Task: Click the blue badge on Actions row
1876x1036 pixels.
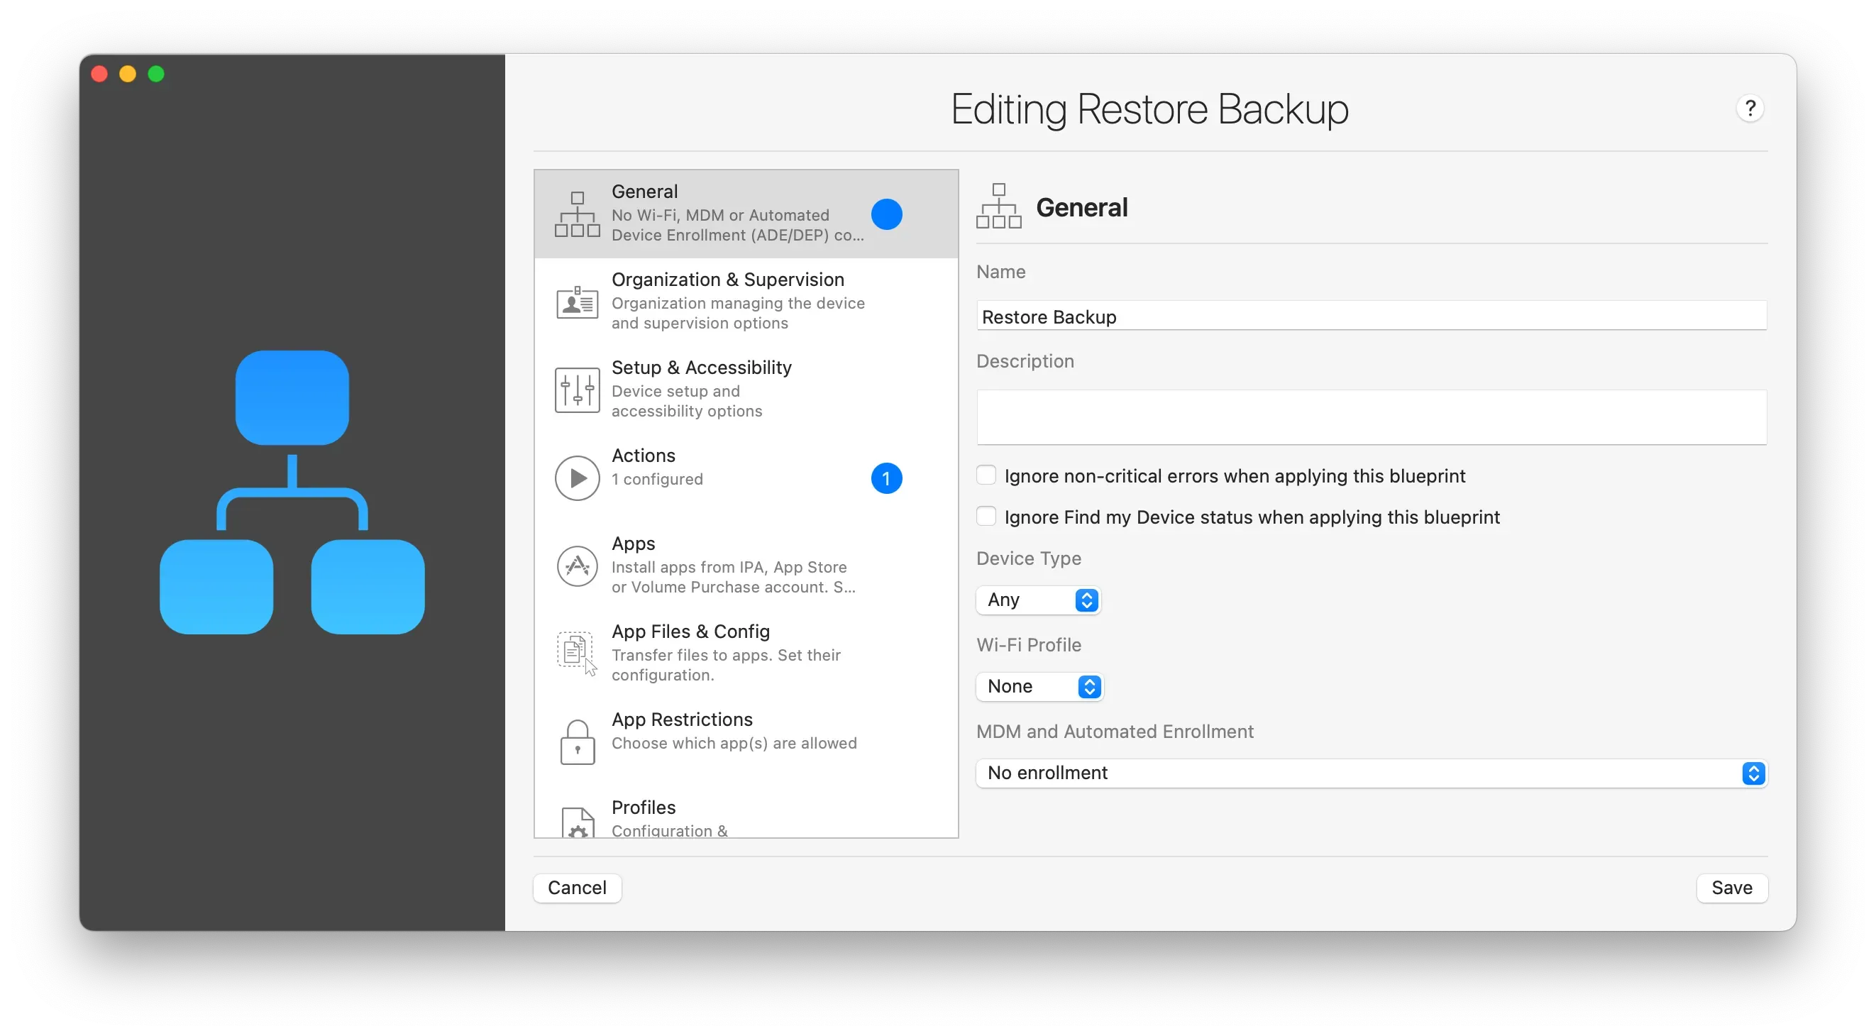Action: coord(886,478)
